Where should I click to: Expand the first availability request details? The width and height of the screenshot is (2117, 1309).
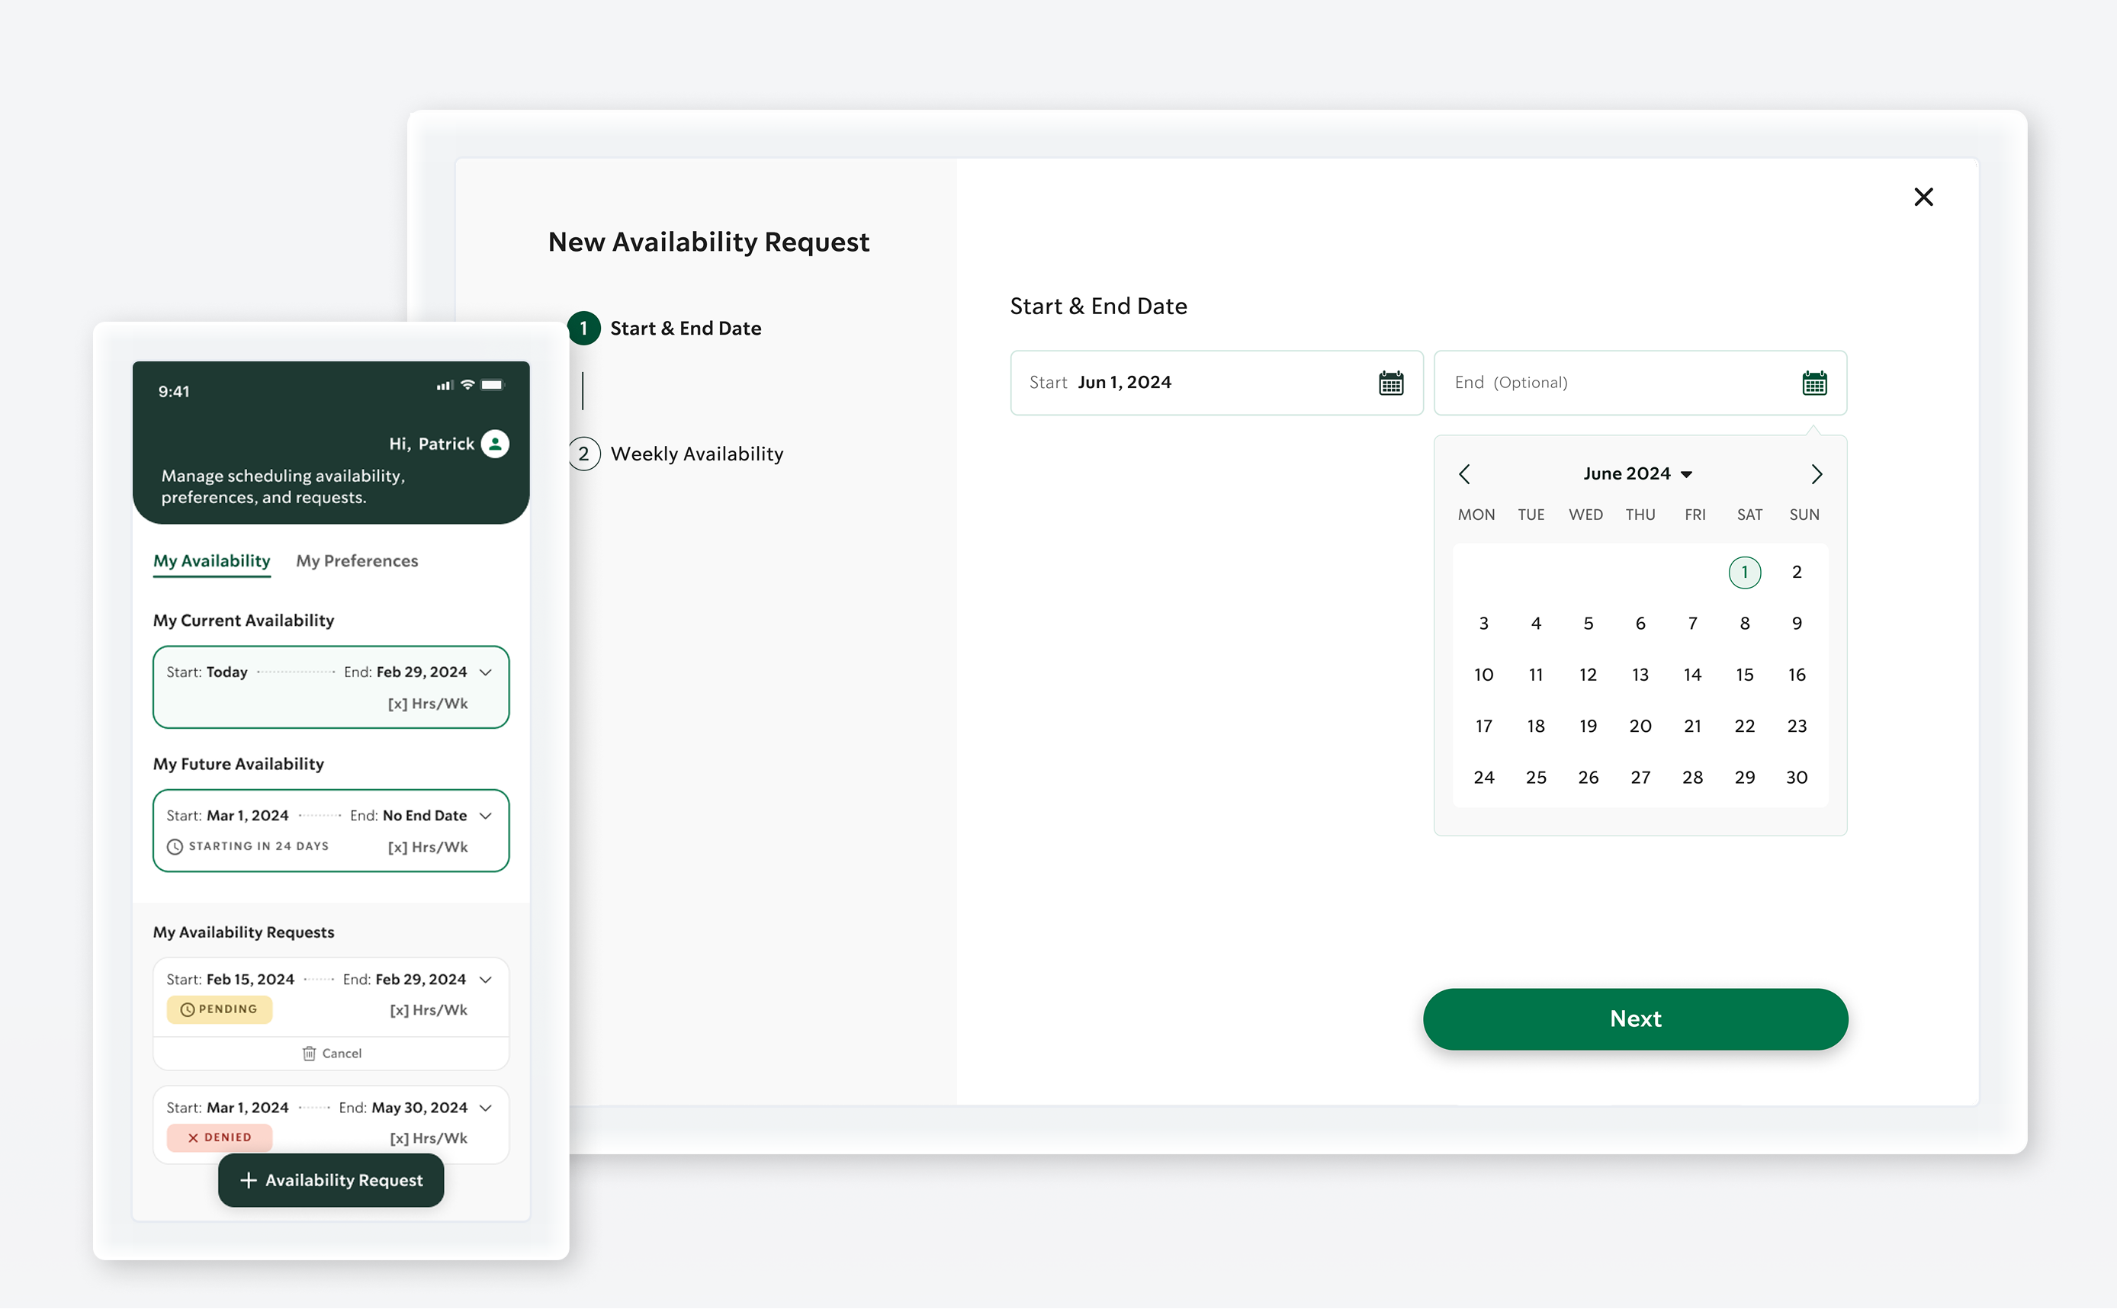(x=487, y=980)
